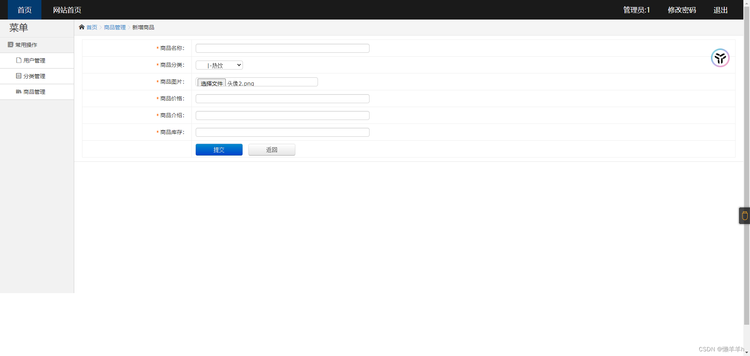Image resolution: width=750 pixels, height=356 pixels.
Task: Open the 首页 tab in top bar
Action: click(25, 10)
